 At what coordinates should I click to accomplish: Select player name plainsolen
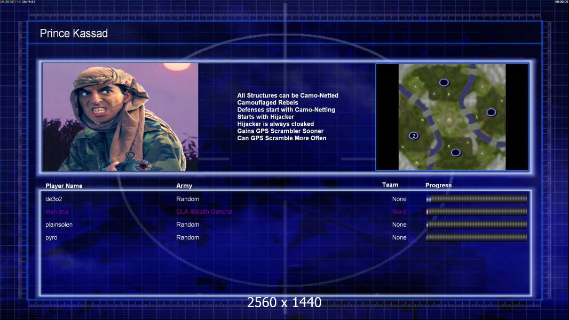click(x=59, y=225)
